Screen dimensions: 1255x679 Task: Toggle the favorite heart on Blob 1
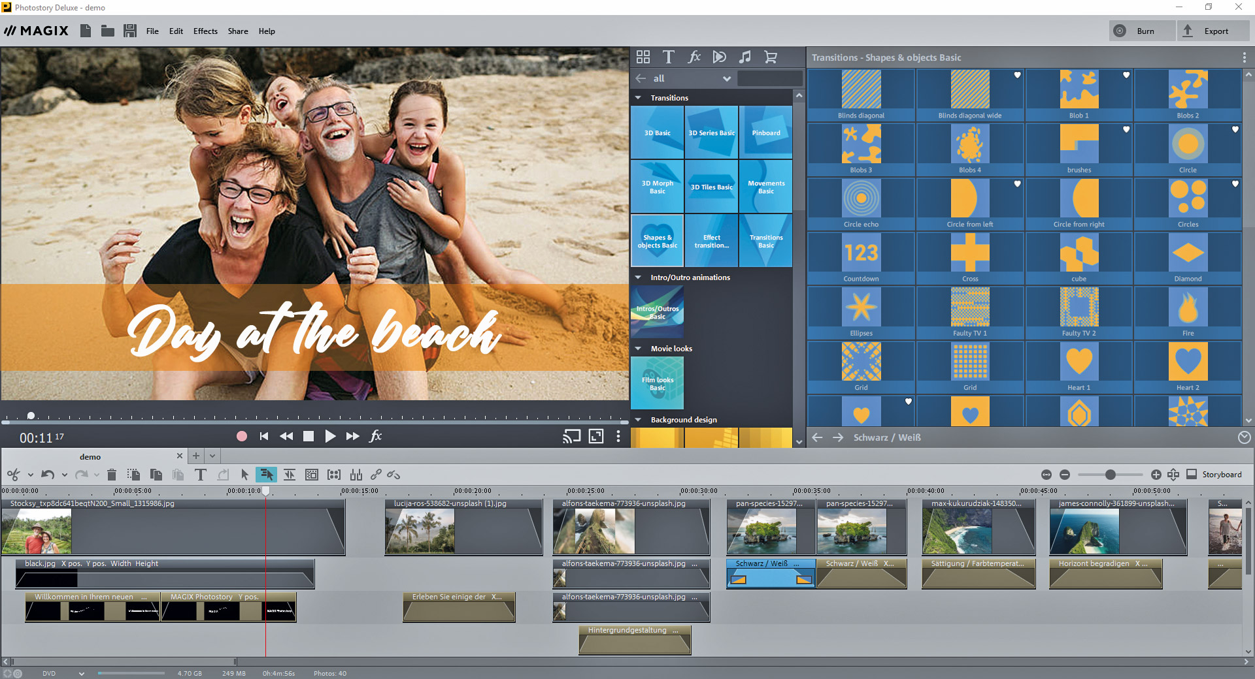(1126, 75)
